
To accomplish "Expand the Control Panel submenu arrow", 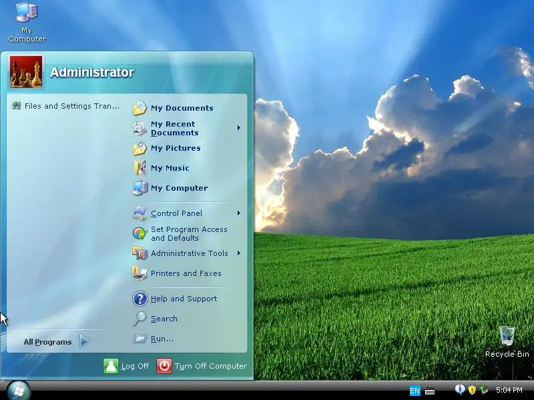I will (x=239, y=213).
